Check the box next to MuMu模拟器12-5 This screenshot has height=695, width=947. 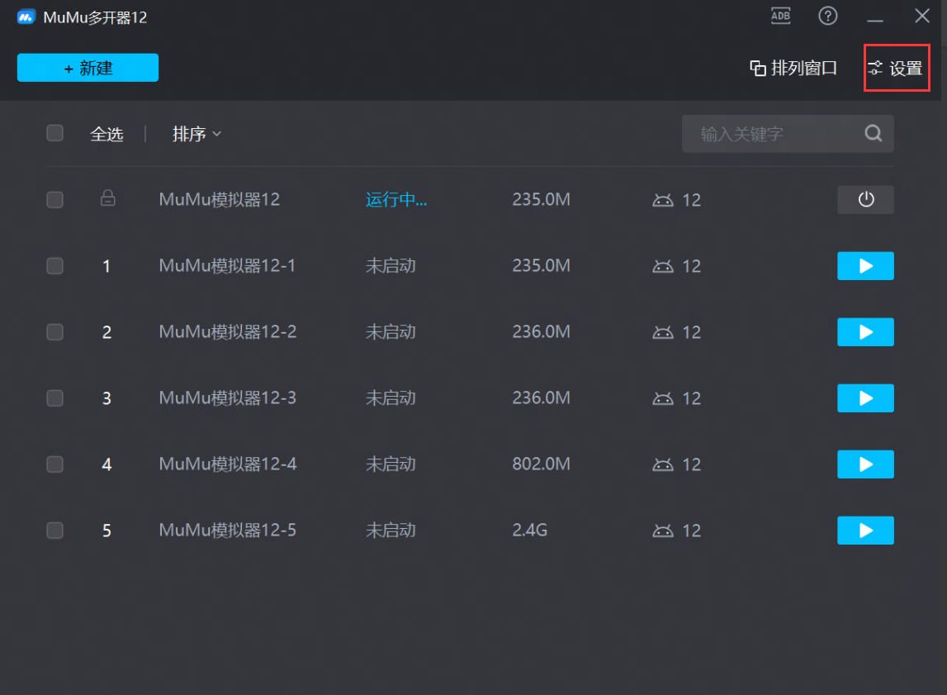click(x=55, y=531)
